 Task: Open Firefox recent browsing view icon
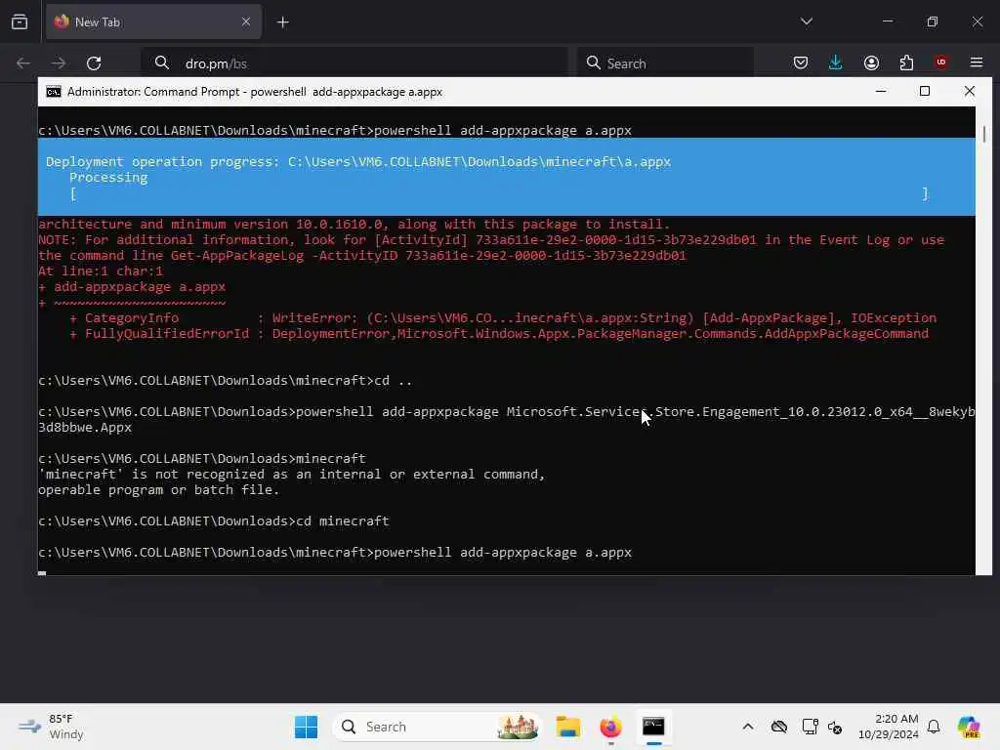click(20, 22)
